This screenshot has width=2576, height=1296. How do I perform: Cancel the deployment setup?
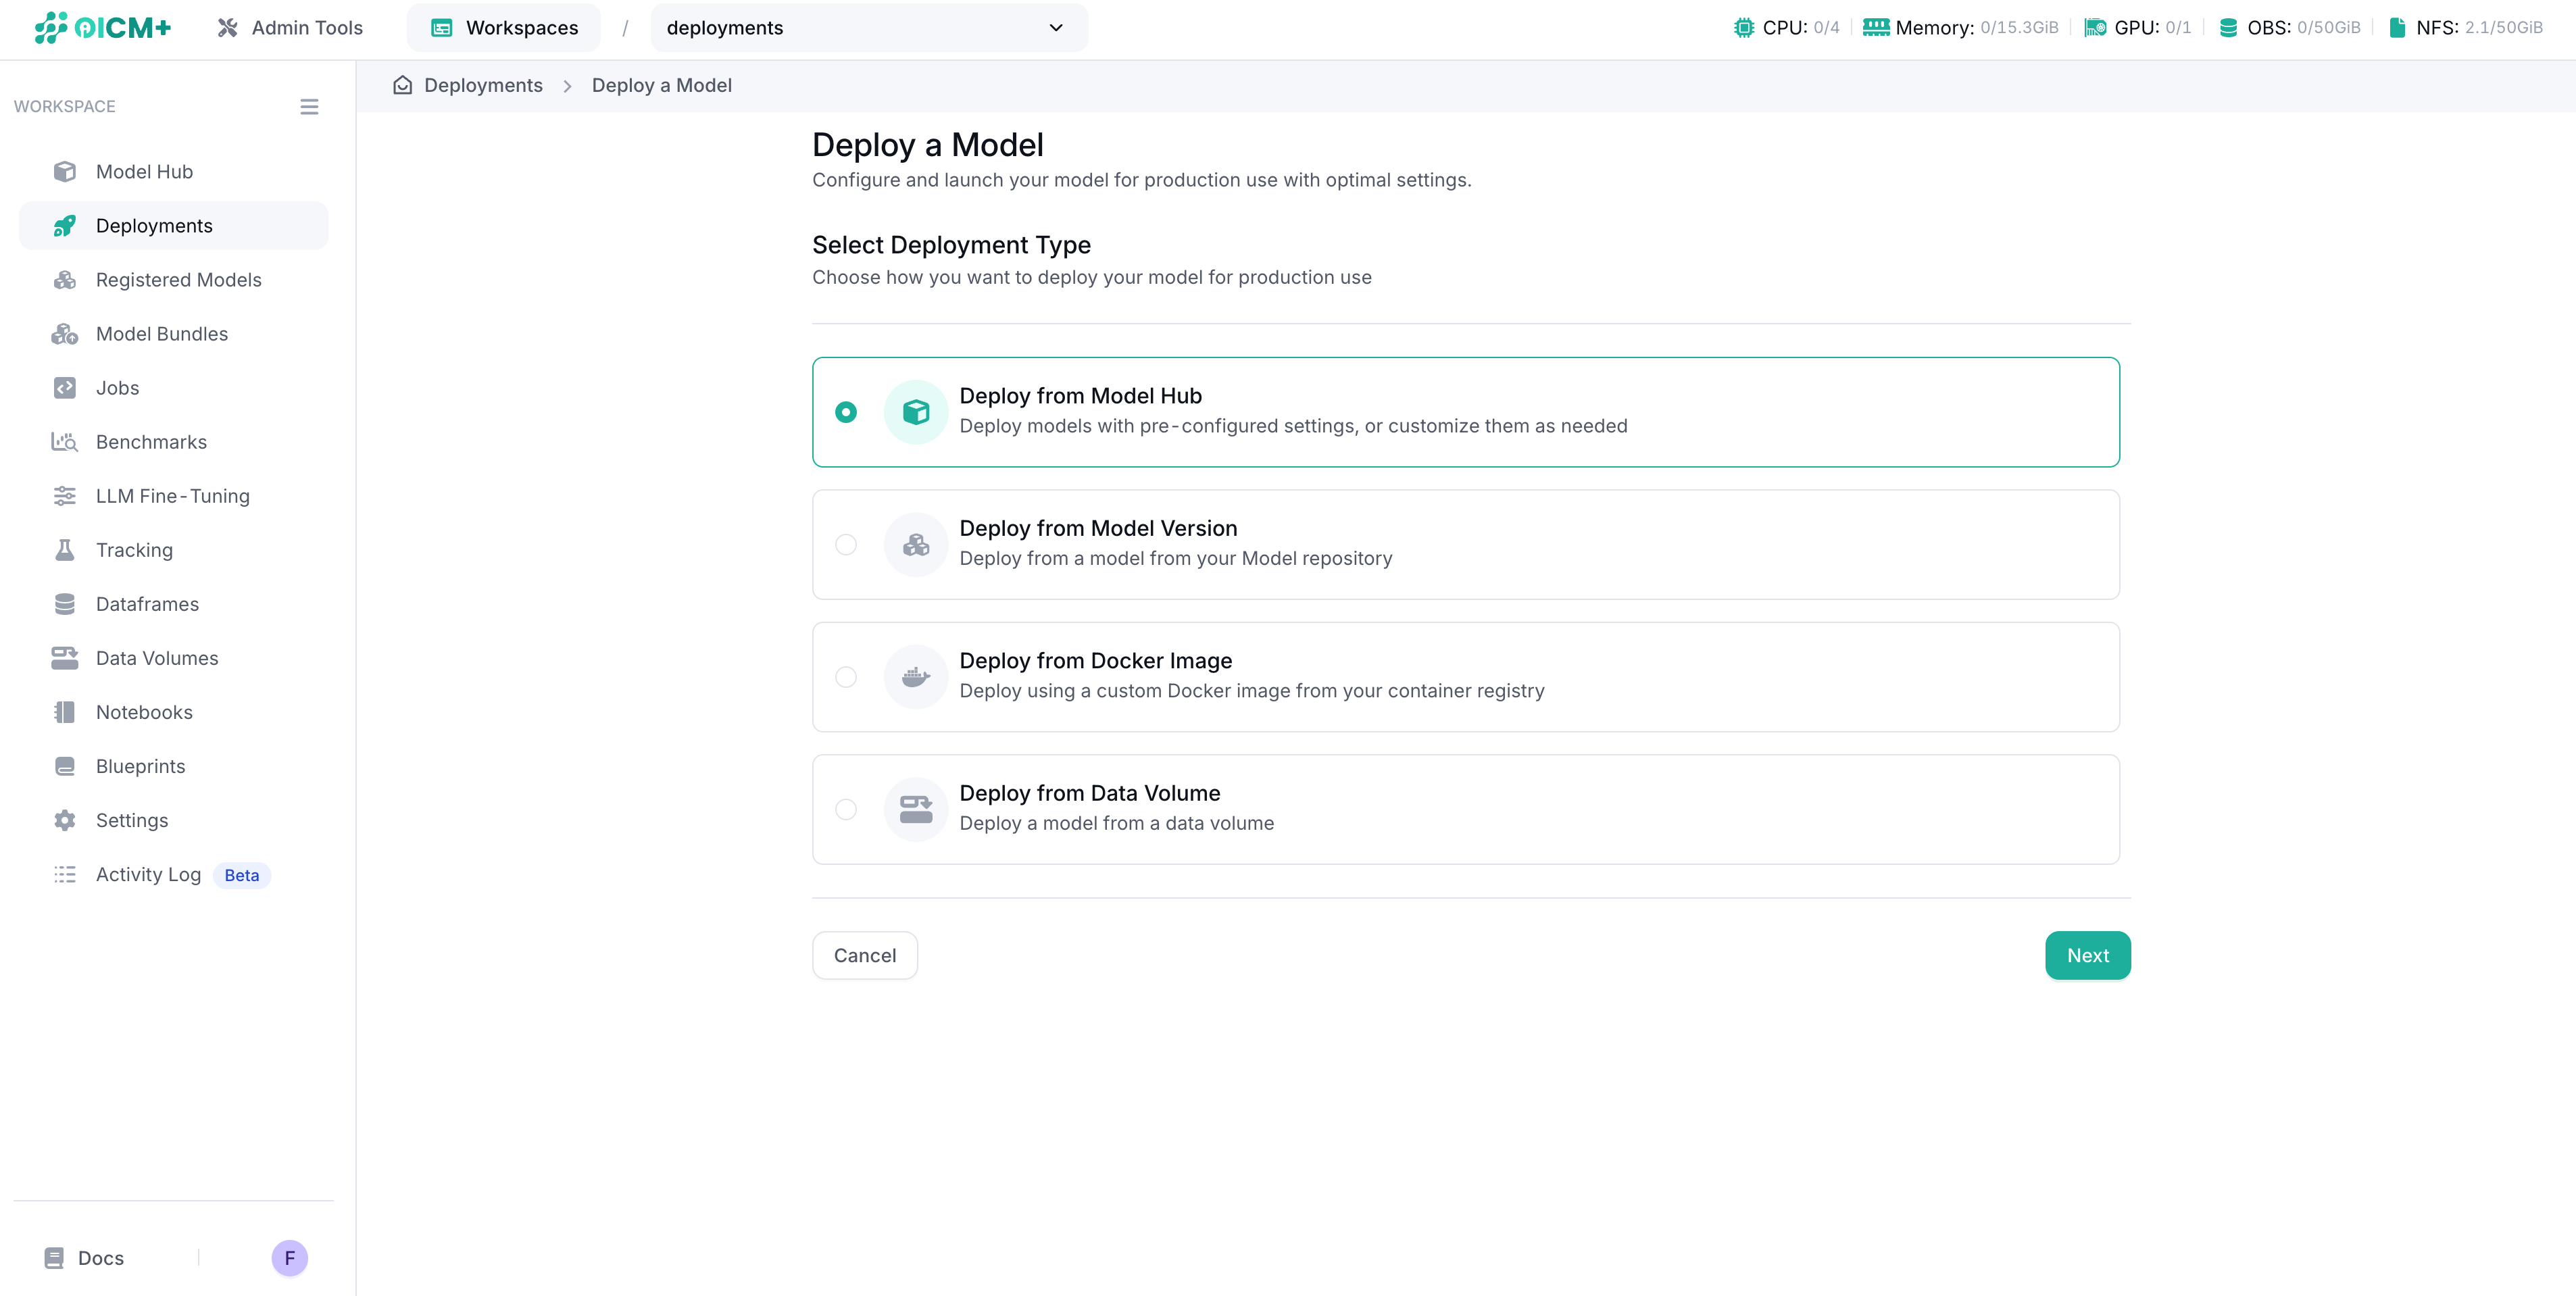pos(864,955)
